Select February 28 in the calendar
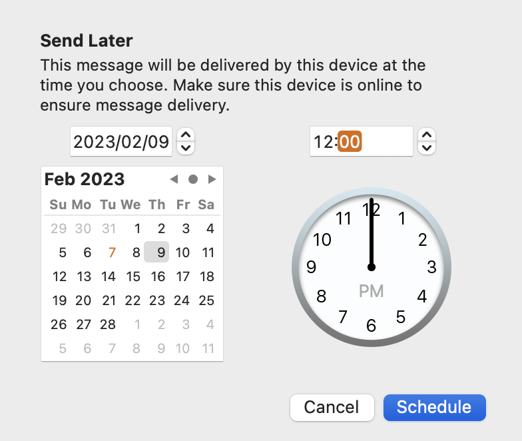This screenshot has height=441, width=522. [x=108, y=324]
